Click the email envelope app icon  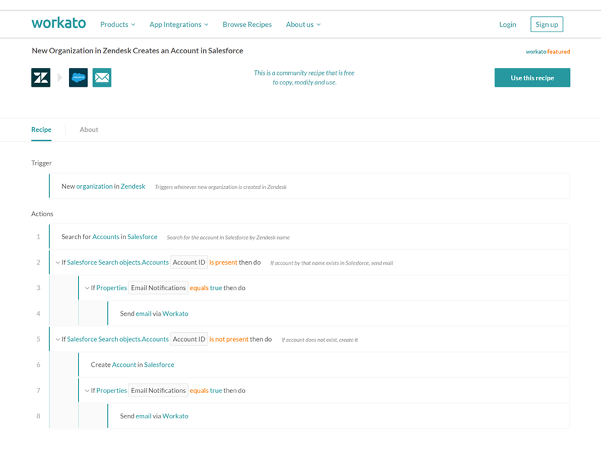102,77
